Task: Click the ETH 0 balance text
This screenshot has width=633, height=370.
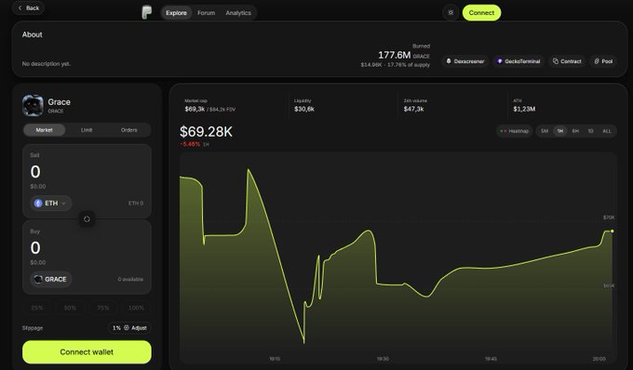Action: tap(136, 204)
